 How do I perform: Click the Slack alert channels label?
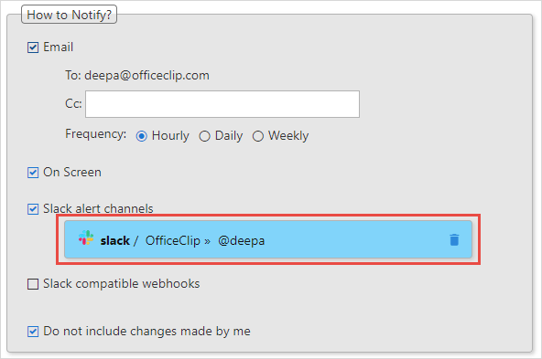tap(98, 208)
